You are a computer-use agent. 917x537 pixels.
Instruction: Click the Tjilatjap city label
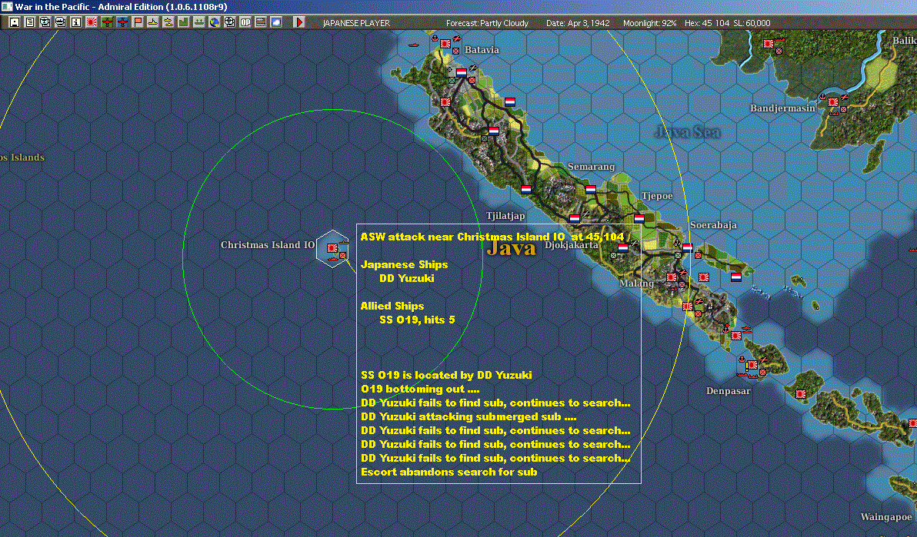(505, 216)
